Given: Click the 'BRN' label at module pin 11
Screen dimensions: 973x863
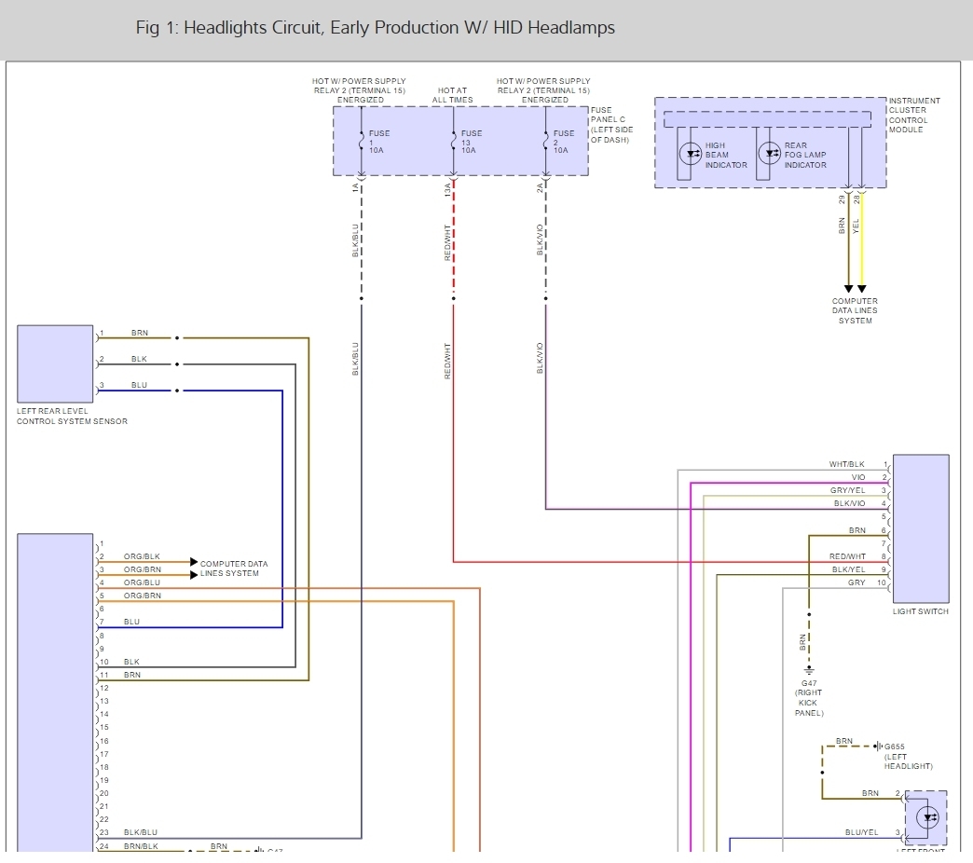Looking at the screenshot, I should tap(132, 675).
